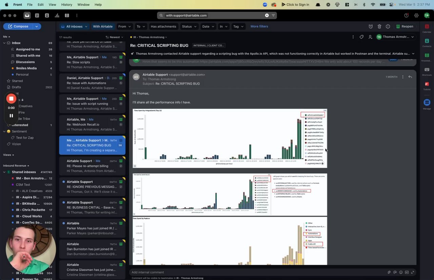Screen dimensions: 434x280
Task: Open search filter options icon
Action: point(273,15)
